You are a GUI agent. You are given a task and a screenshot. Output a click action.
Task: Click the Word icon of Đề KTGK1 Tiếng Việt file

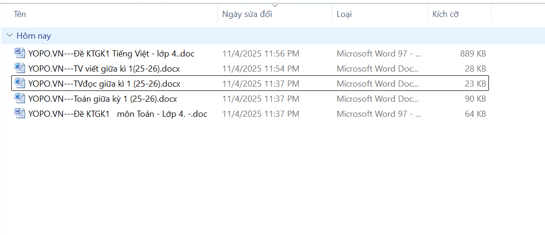tap(20, 53)
